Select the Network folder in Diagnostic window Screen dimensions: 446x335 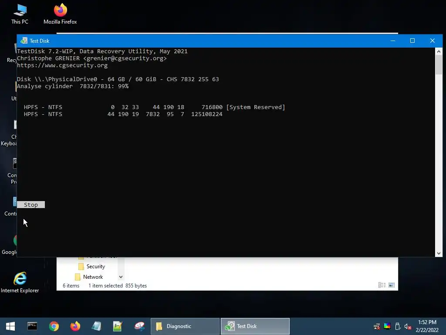click(x=89, y=277)
